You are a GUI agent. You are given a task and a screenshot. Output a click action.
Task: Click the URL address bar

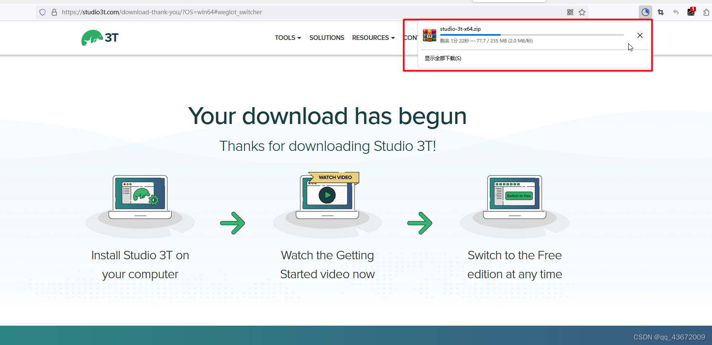[x=311, y=12]
